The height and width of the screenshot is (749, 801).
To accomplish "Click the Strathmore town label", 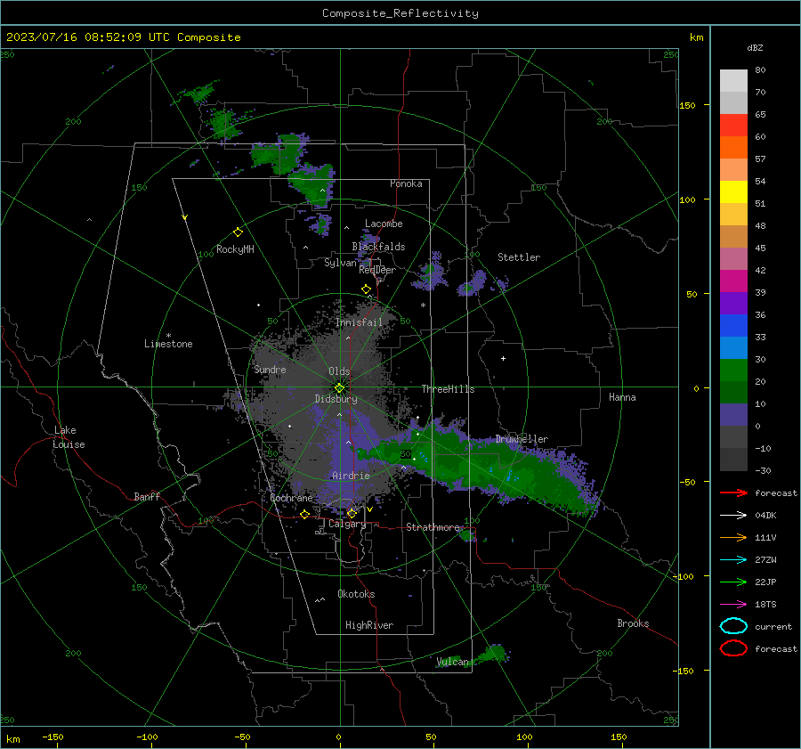I will 433,527.
